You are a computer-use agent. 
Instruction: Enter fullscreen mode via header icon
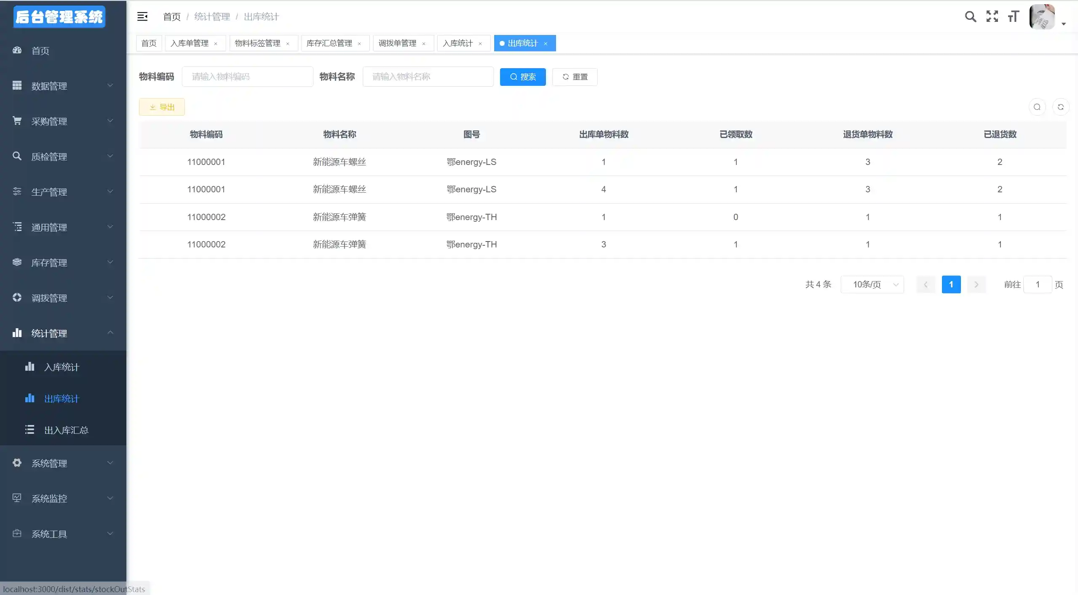(992, 17)
